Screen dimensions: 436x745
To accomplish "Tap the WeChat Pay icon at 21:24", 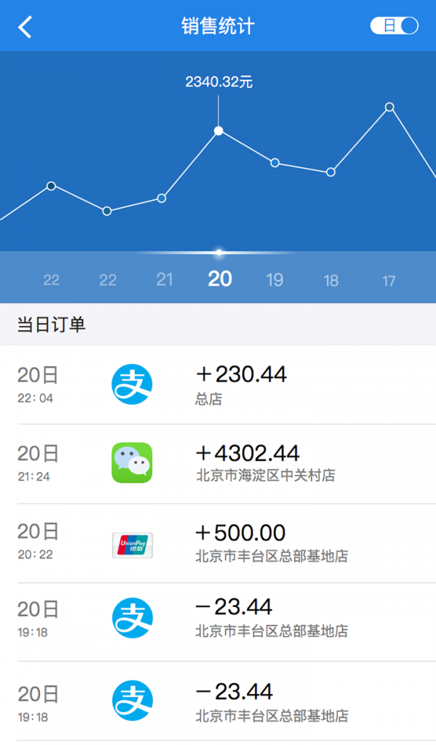I will click(x=132, y=463).
